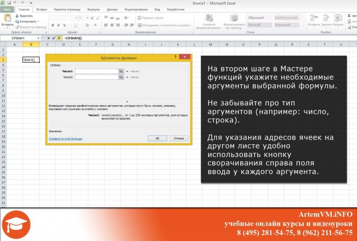Click inside the Число1 input field
357x241 pixels.
pyautogui.click(x=96, y=71)
